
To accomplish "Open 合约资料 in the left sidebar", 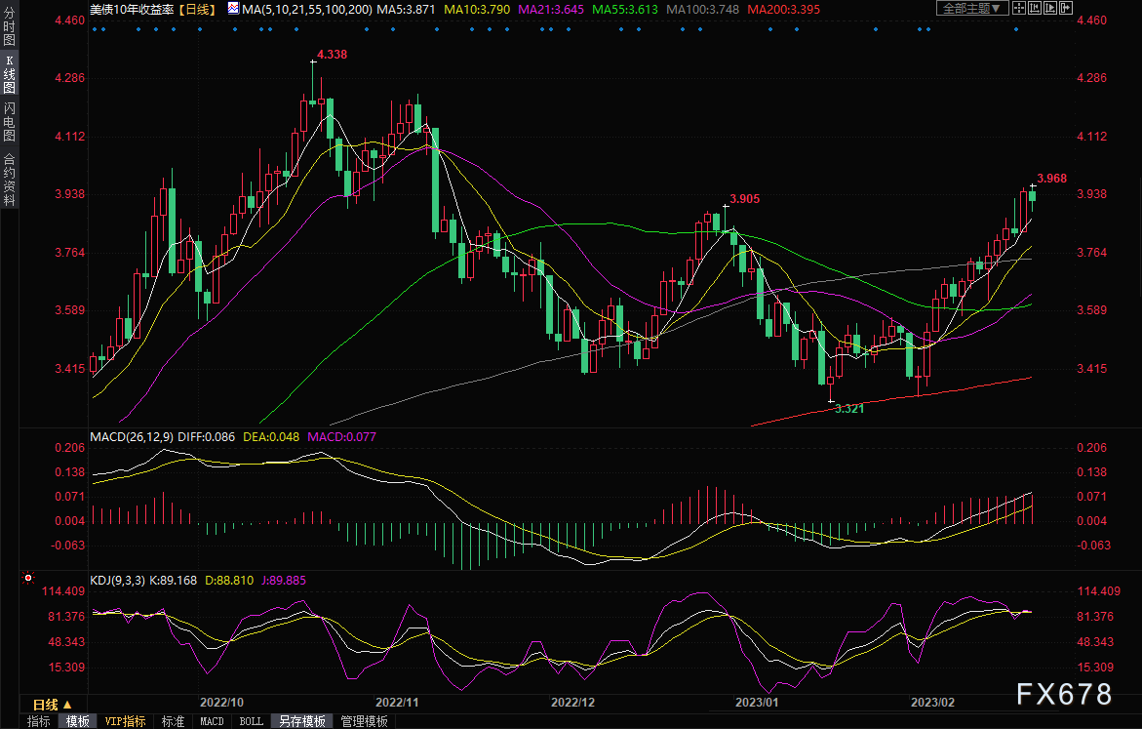I will point(10,180).
